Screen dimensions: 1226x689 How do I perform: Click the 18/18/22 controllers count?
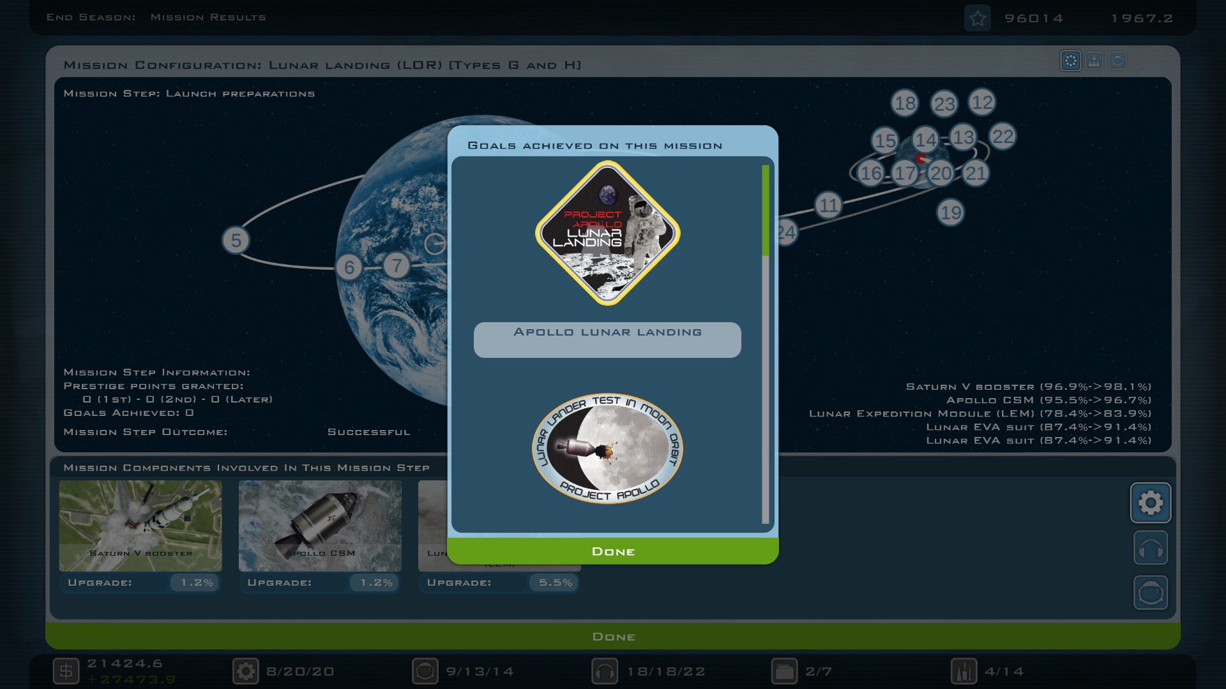pos(666,671)
